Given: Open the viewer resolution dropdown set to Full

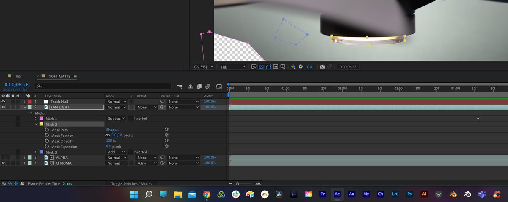Looking at the screenshot, I should tap(232, 67).
